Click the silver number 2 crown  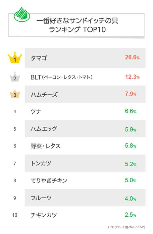15,77
